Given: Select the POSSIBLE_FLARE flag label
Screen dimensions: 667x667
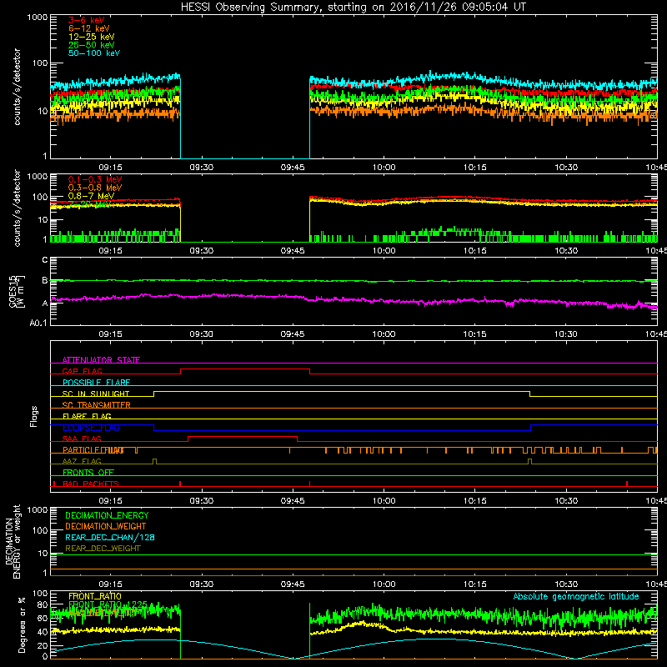Looking at the screenshot, I should [96, 383].
